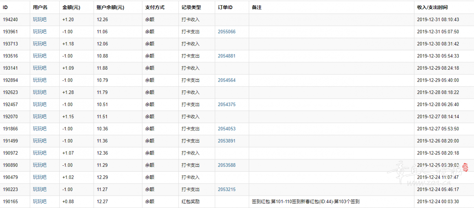Click the 记录类型 column header
474x208 pixels.
(x=191, y=7)
